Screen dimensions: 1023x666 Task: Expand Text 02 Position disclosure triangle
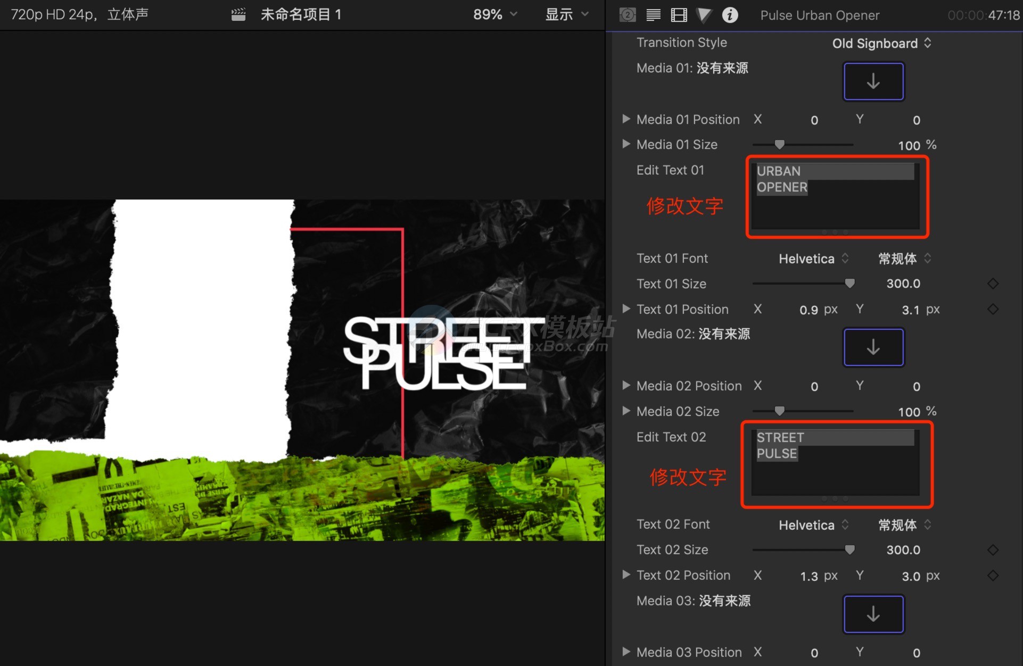[x=626, y=575]
